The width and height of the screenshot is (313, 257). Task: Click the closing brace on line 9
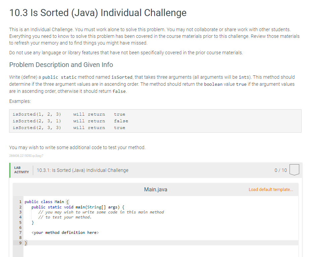[x=26, y=242]
